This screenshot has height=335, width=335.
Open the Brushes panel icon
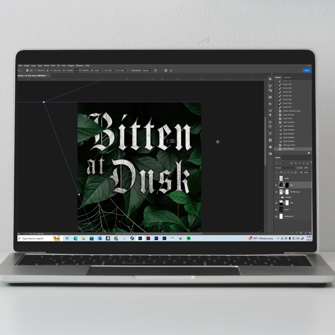pos(270,90)
